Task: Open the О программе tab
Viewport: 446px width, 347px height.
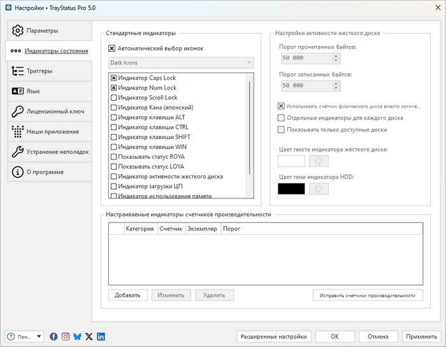Action: click(x=50, y=172)
